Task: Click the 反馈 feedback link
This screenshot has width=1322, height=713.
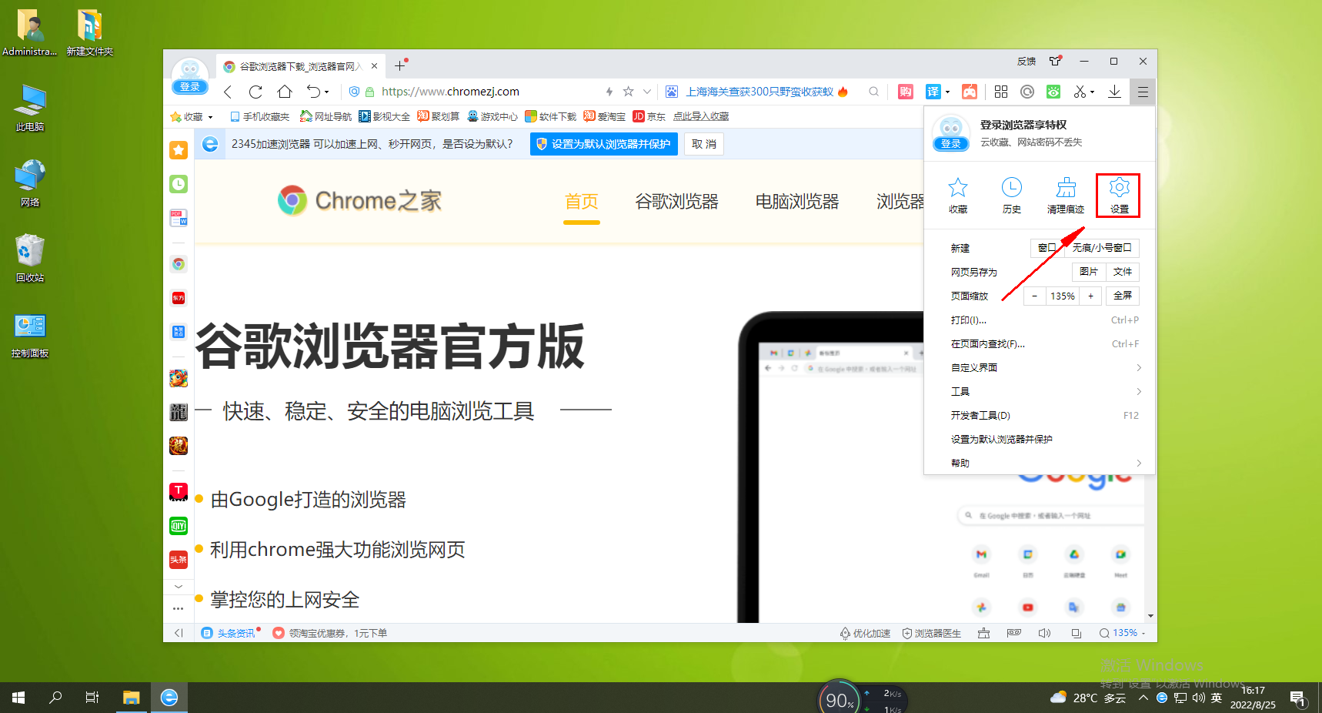Action: (1027, 62)
